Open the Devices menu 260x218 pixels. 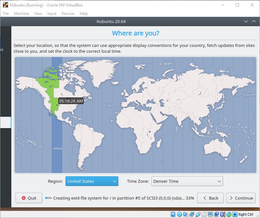[x=68, y=14]
